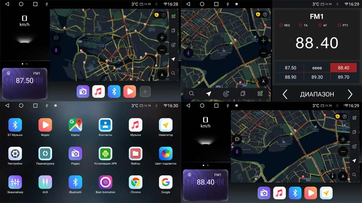Select the 89.30 preset frequency
The height and width of the screenshot is (203, 362).
tap(317, 77)
